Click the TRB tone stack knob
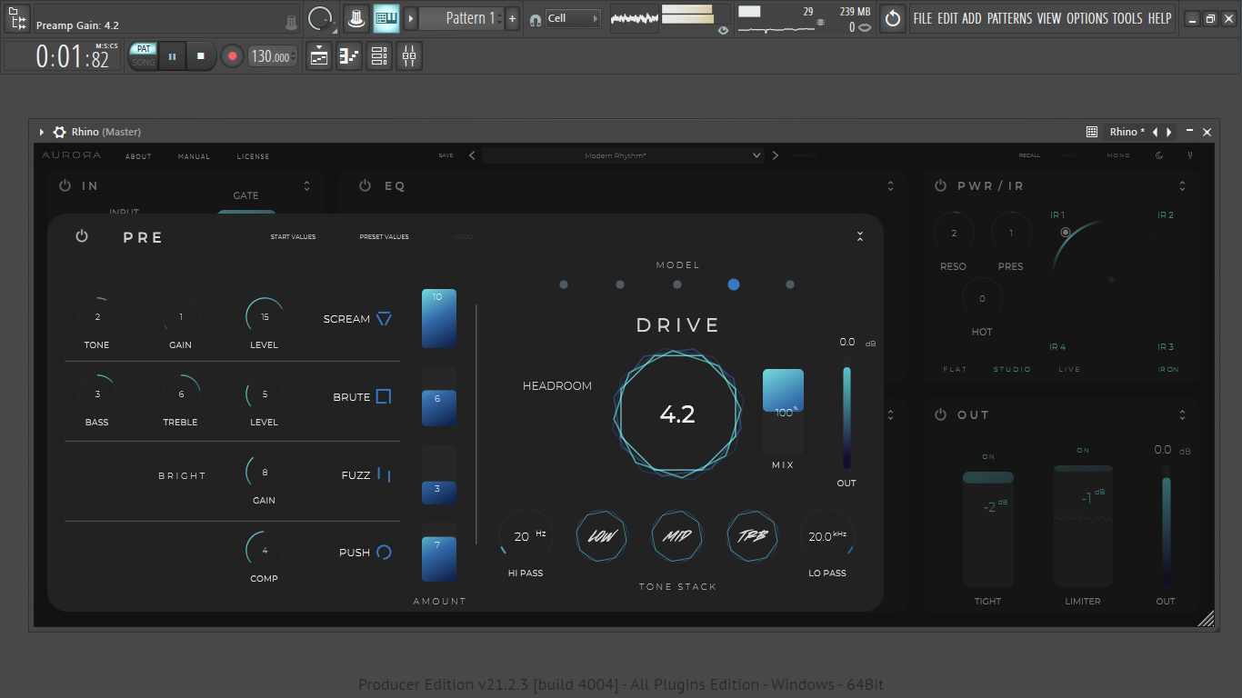The width and height of the screenshot is (1242, 698). [753, 536]
